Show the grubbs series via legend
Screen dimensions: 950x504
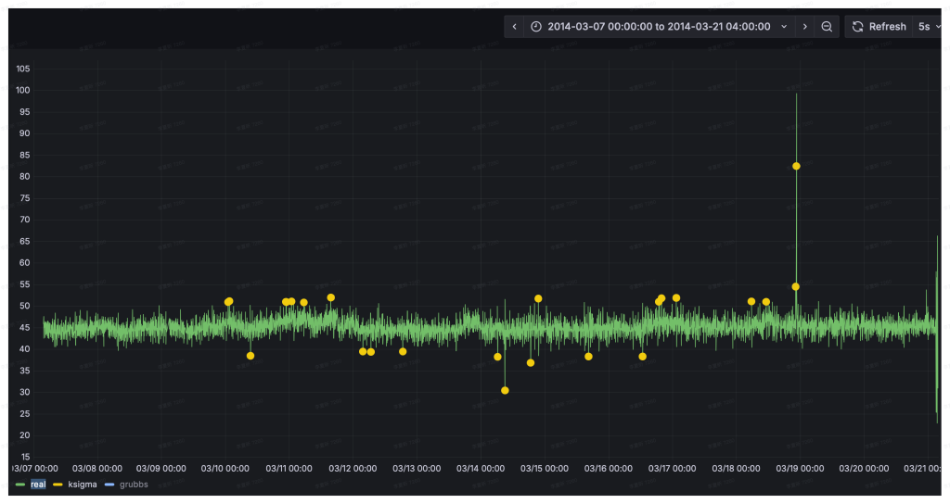coord(134,484)
